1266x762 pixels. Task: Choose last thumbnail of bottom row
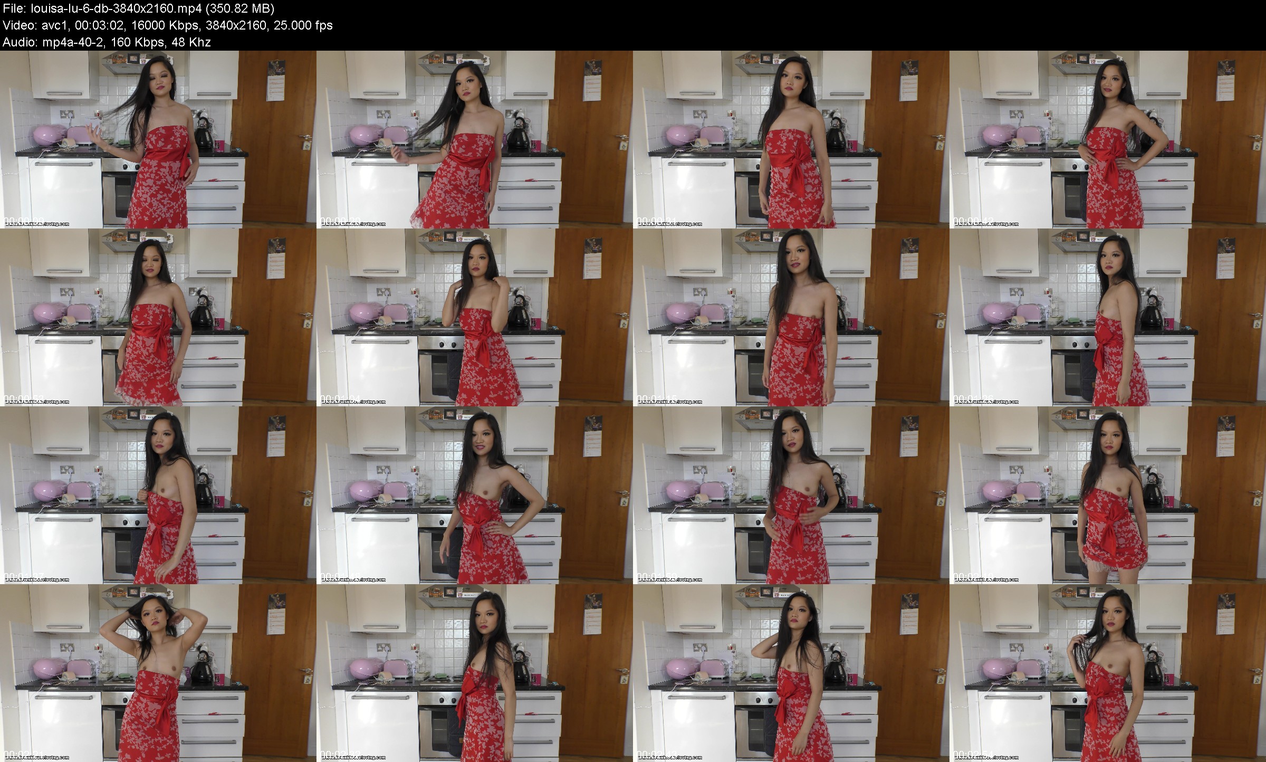(1108, 673)
